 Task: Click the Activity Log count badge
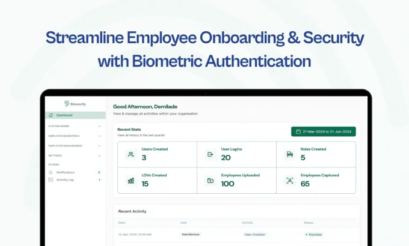[x=99, y=179]
